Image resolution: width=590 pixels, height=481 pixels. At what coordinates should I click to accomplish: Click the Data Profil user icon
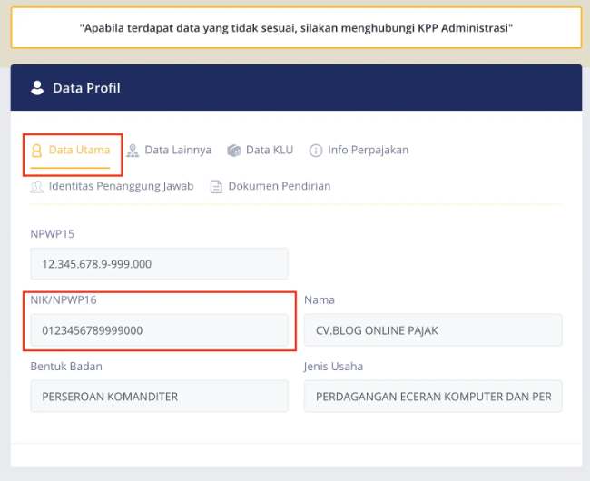(x=37, y=88)
